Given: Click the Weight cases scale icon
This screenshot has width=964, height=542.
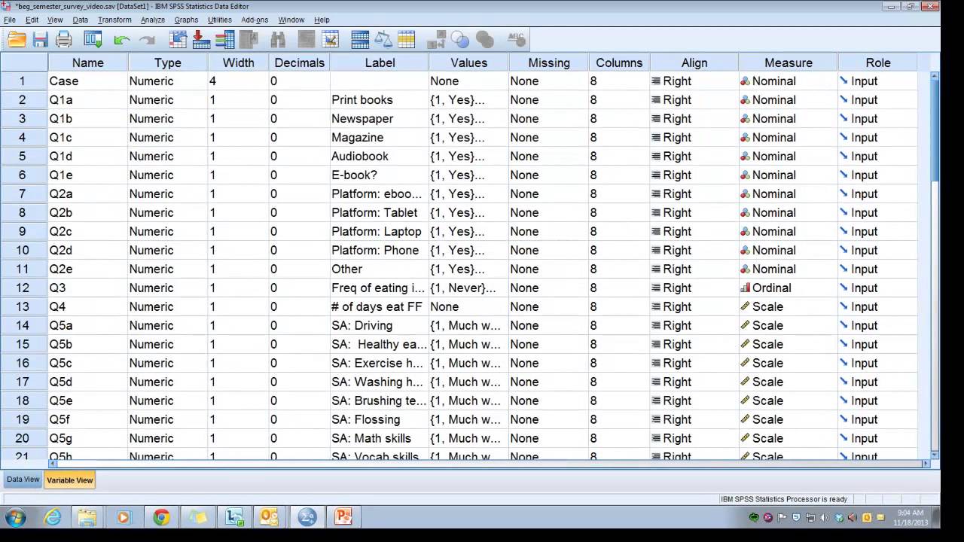Looking at the screenshot, I should pyautogui.click(x=383, y=40).
